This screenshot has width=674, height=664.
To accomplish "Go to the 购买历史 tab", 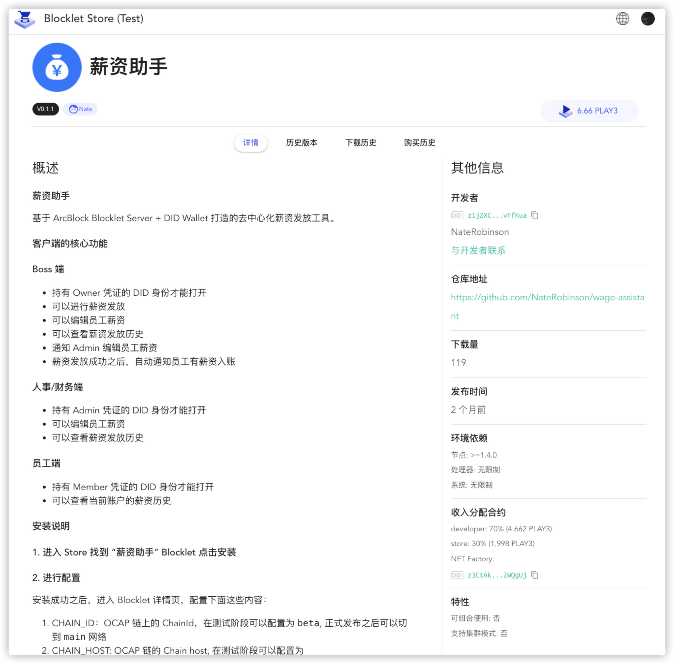I will (x=420, y=143).
